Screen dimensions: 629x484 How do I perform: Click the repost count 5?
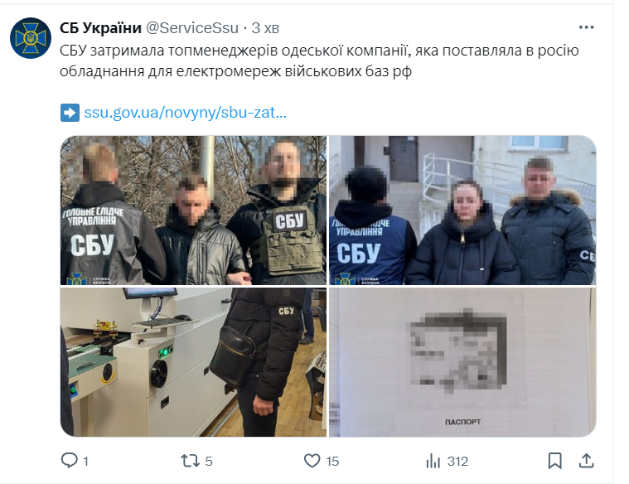[x=209, y=462]
